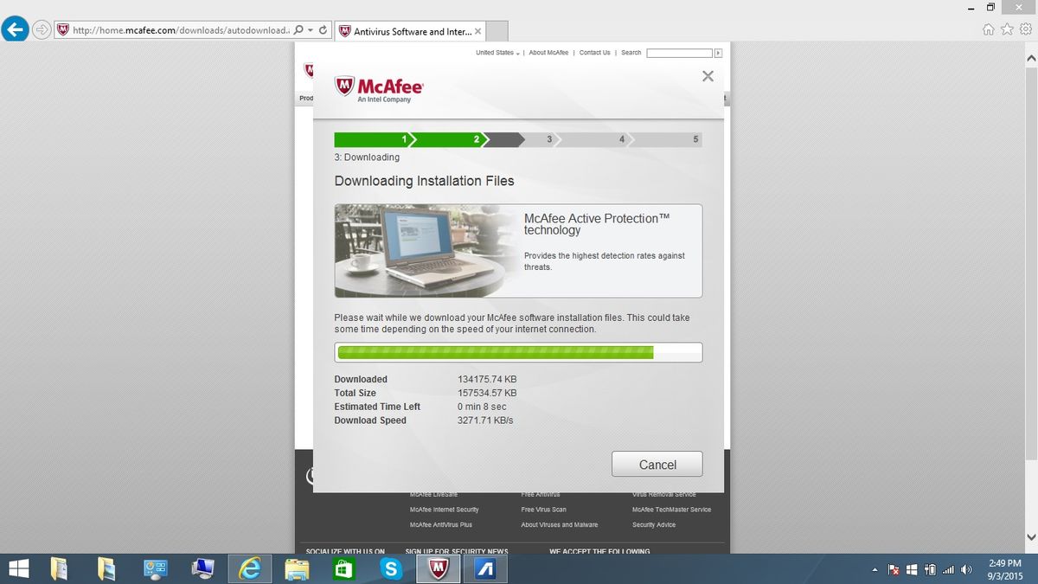Switch to the Antivirus Software and Internet tab
Viewport: 1038px width, 584px height.
coord(407,29)
